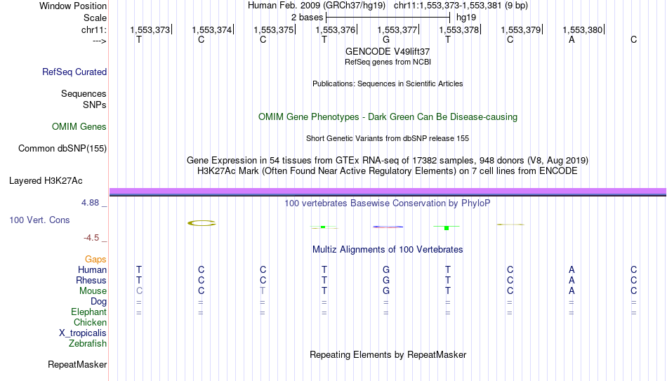
Task: Click the chr11:1,553,373-1,553,381 position text
Action: (x=461, y=6)
